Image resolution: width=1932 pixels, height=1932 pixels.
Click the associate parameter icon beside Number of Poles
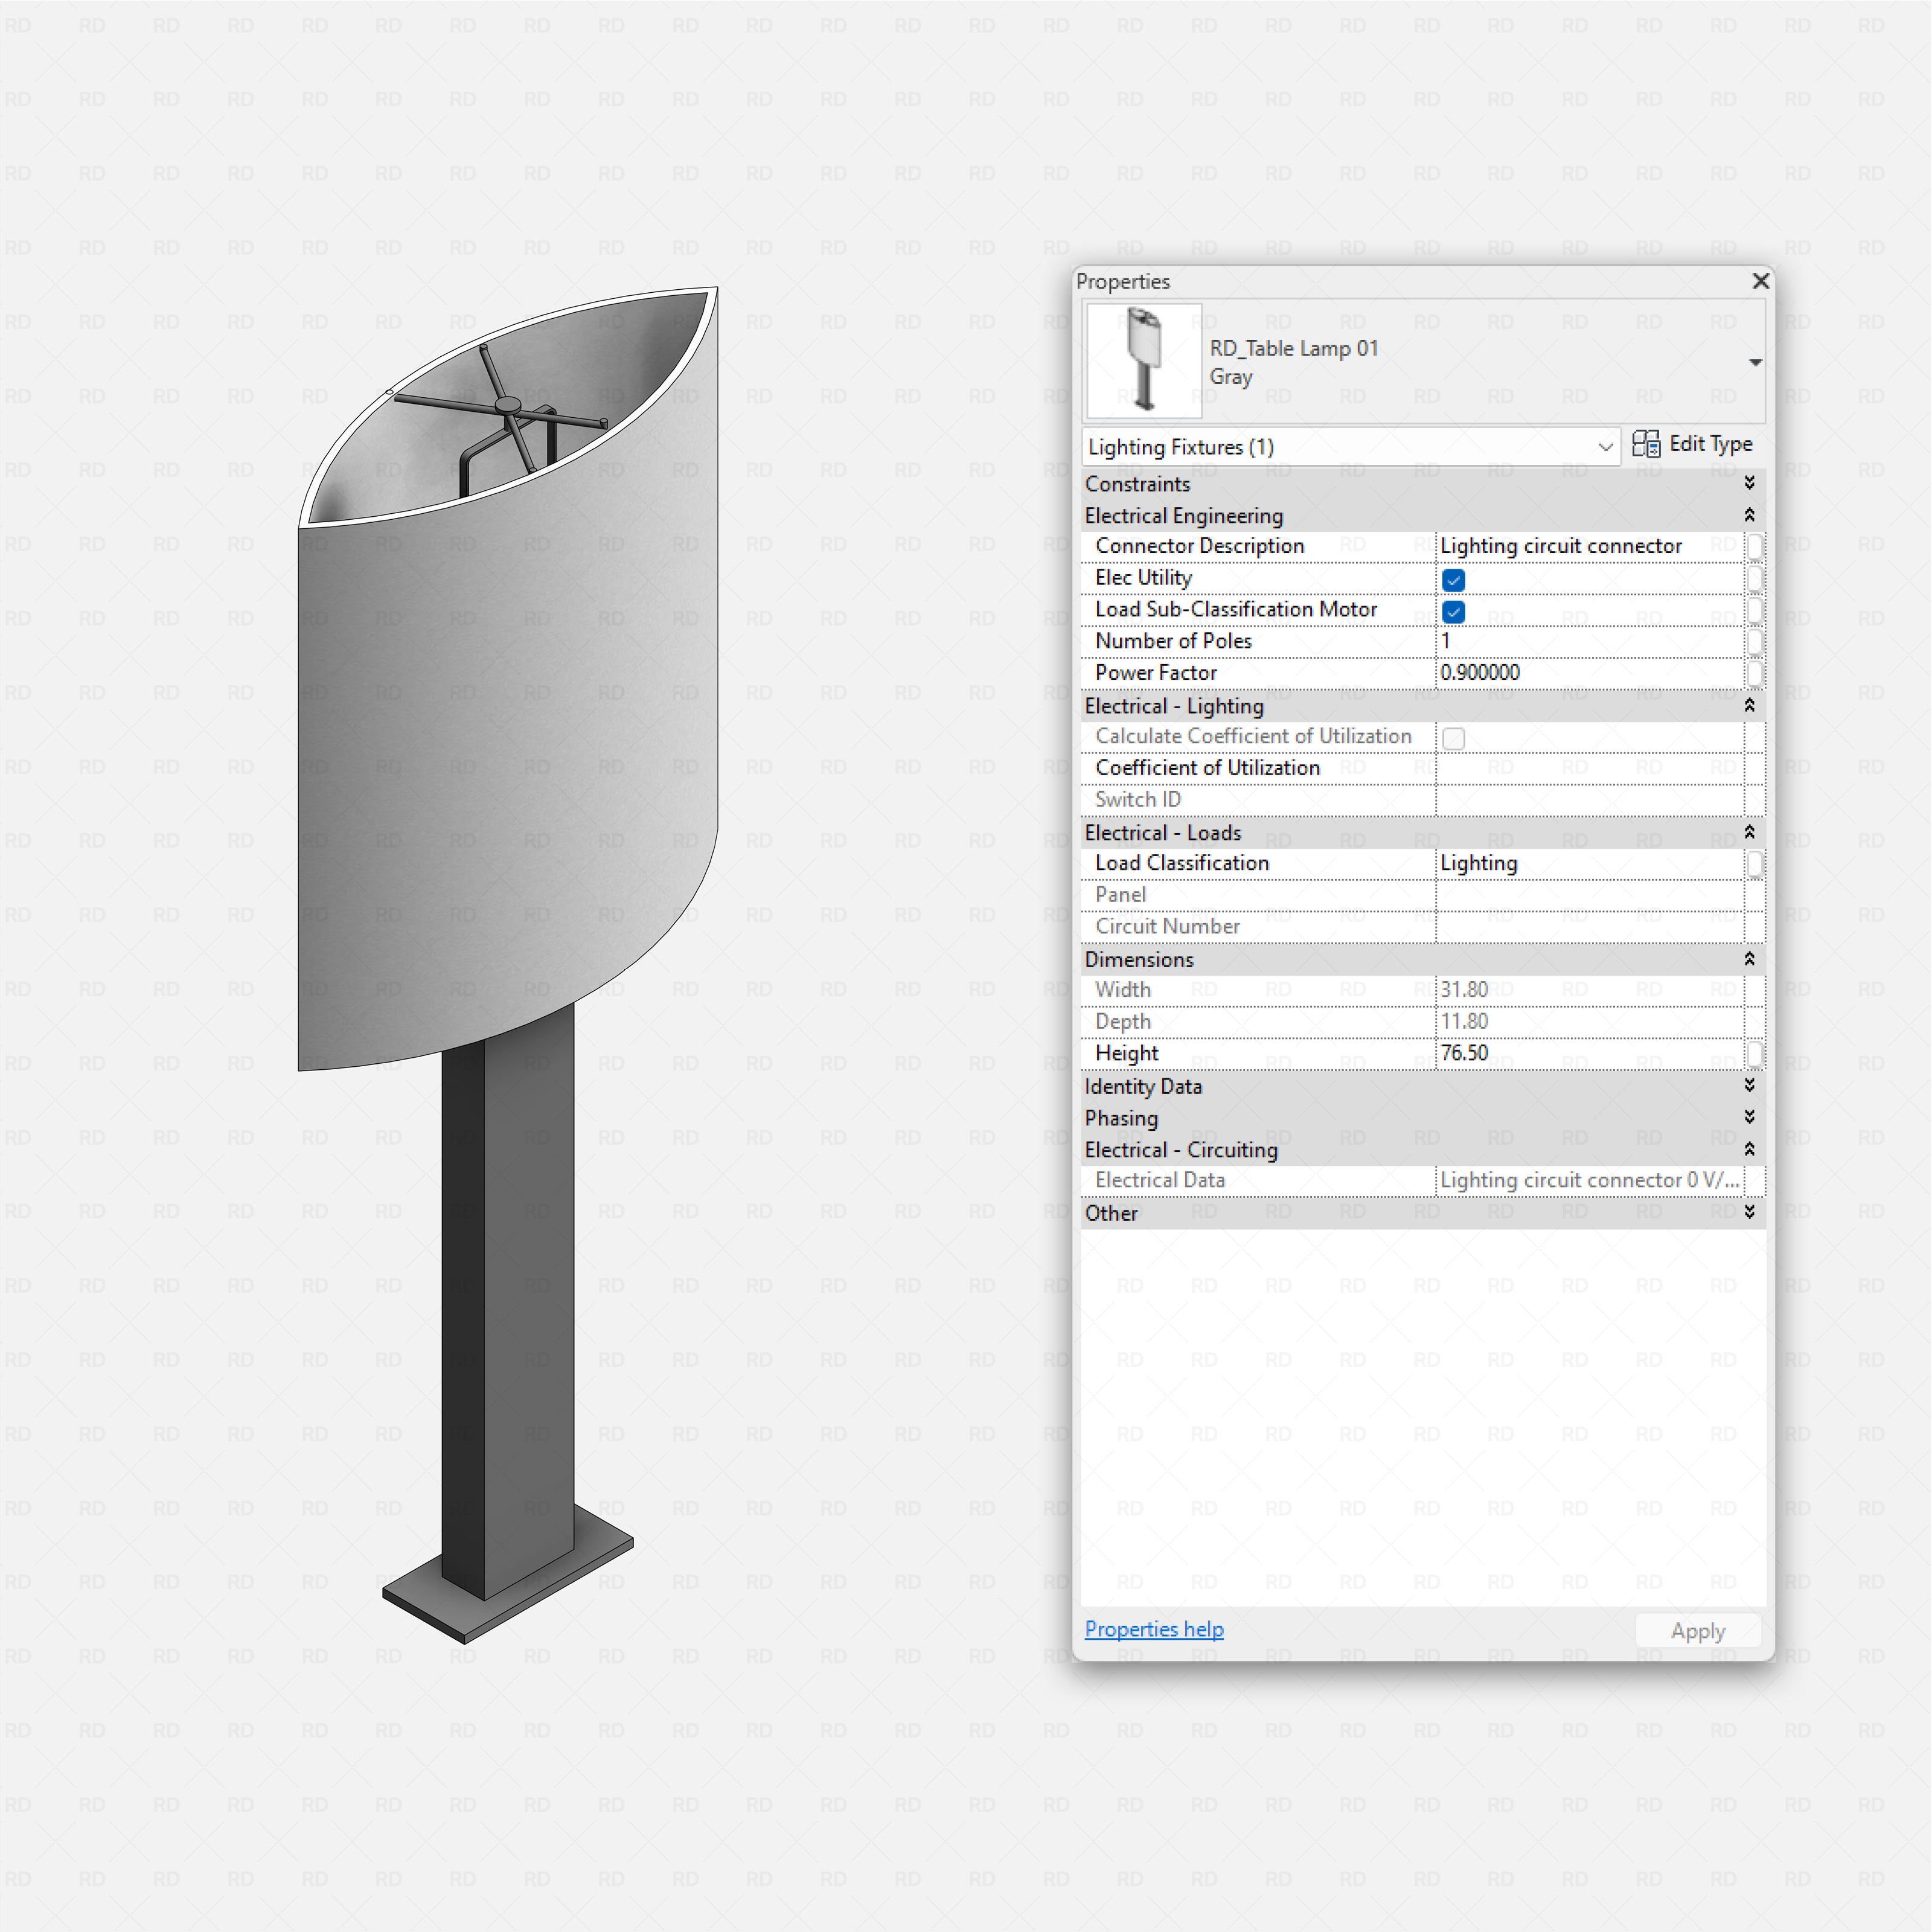(1755, 641)
